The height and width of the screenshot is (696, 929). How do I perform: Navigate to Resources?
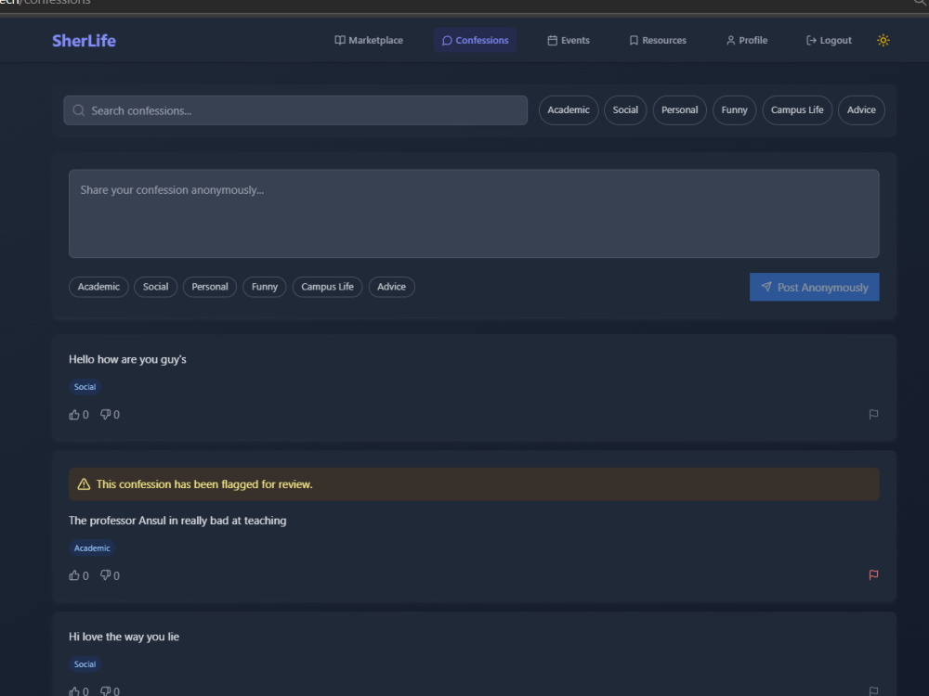click(658, 40)
